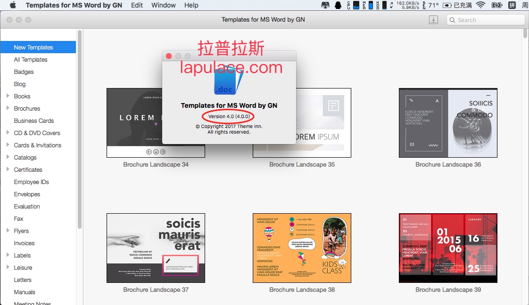Click the QQ penguin menu bar icon
The width and height of the screenshot is (529, 305).
click(338, 5)
